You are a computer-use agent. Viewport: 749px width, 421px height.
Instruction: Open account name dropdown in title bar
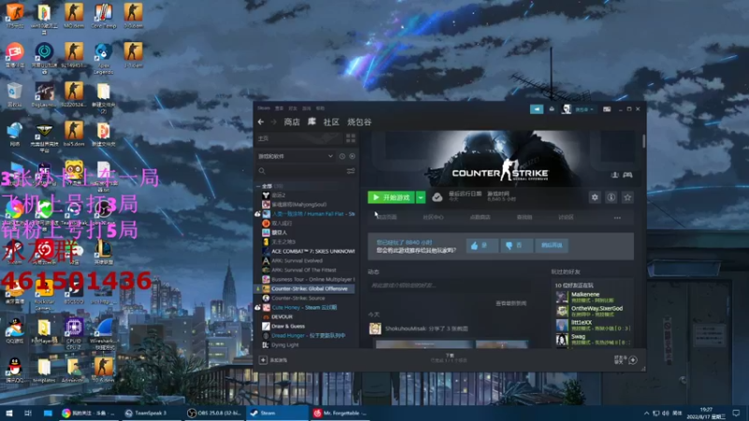[584, 109]
